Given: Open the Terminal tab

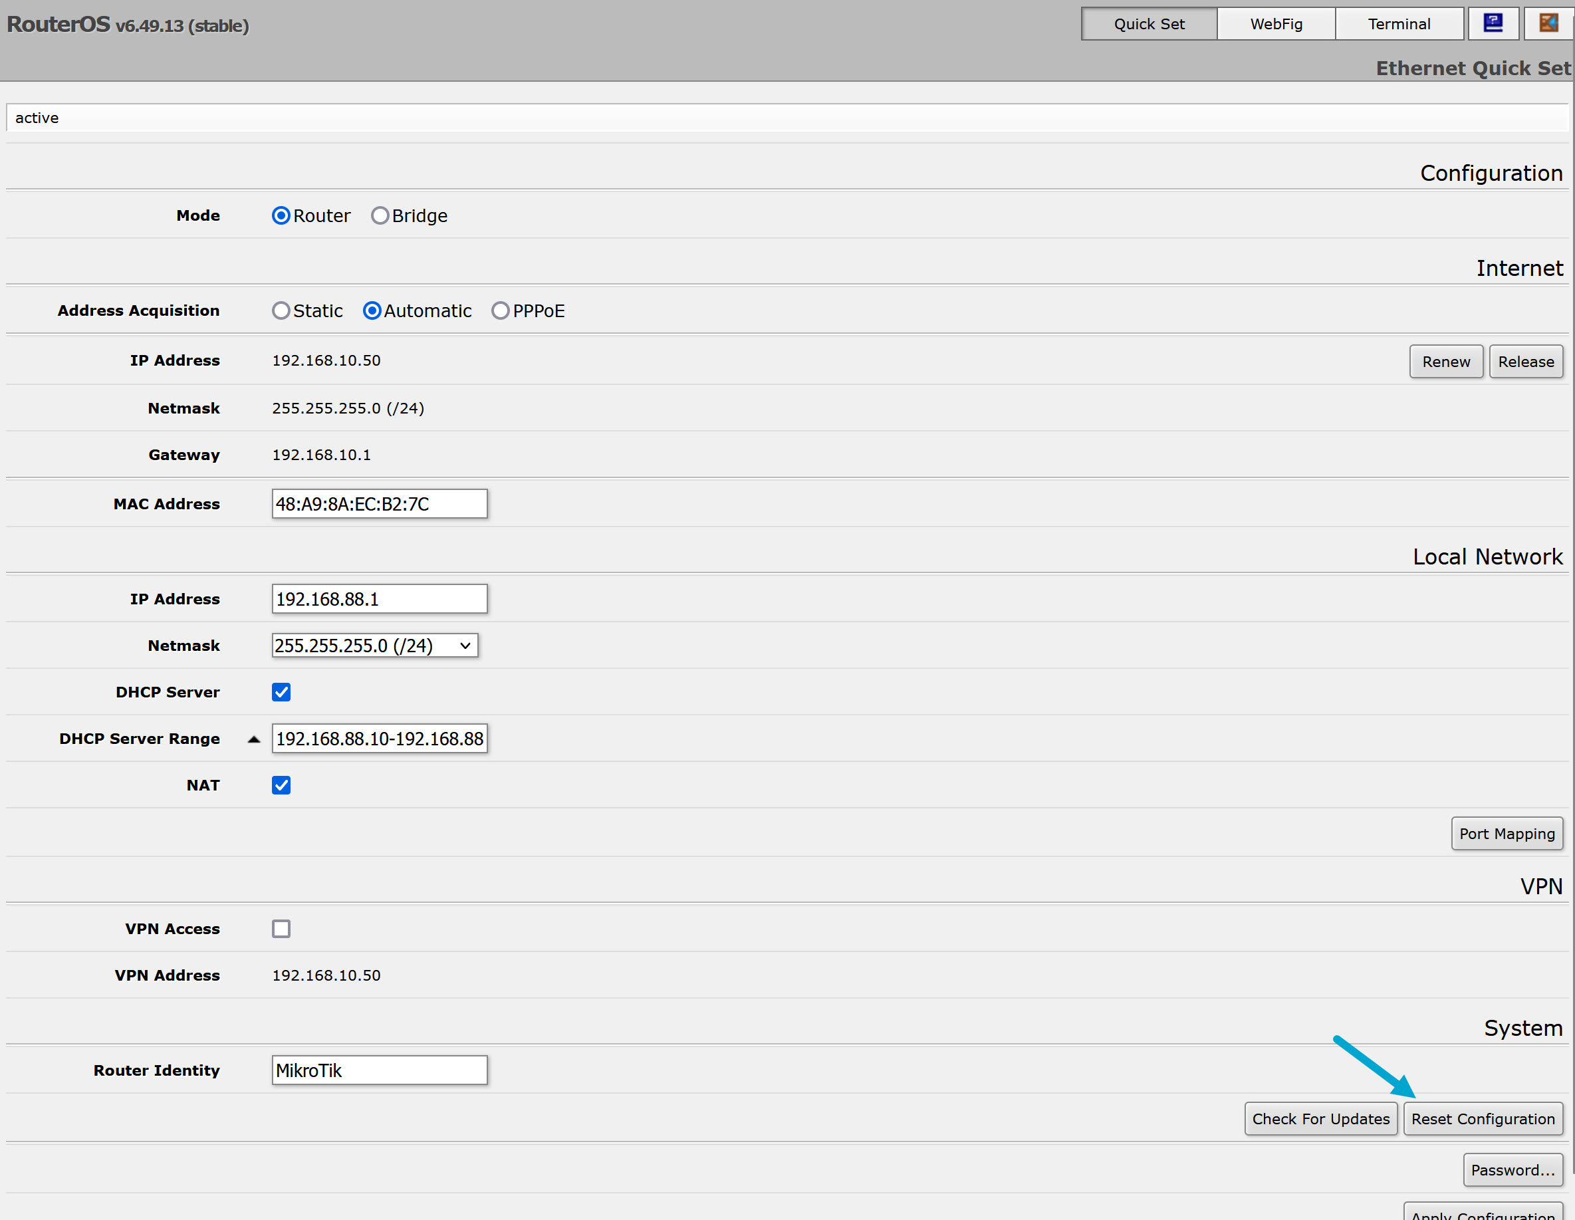Looking at the screenshot, I should [x=1399, y=23].
